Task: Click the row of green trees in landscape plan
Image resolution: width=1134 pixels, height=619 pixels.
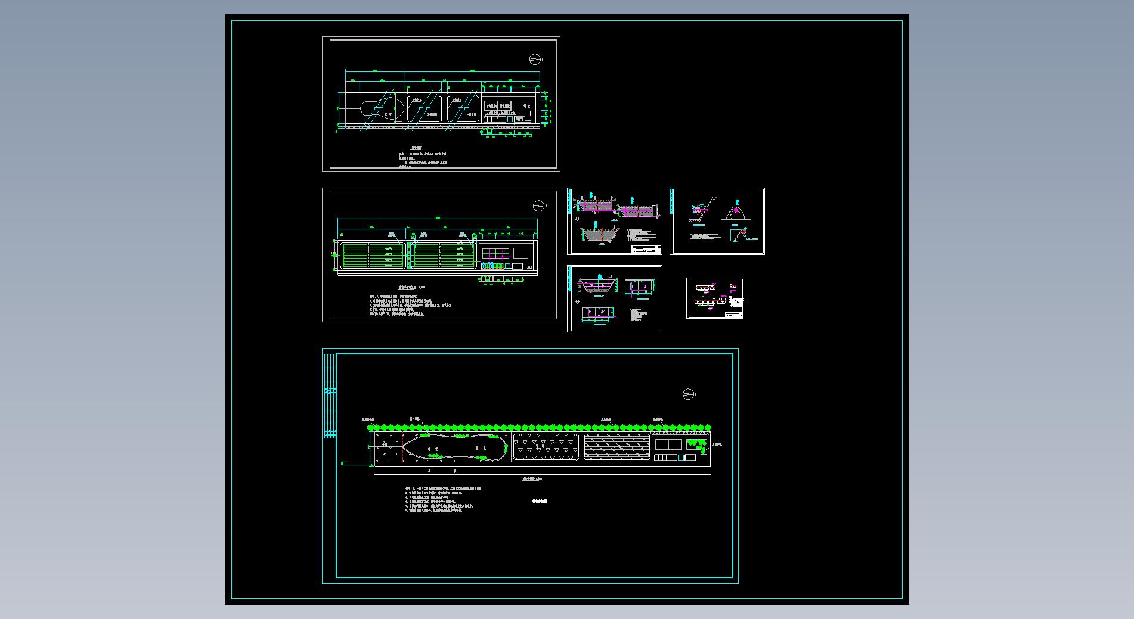Action: coord(539,428)
